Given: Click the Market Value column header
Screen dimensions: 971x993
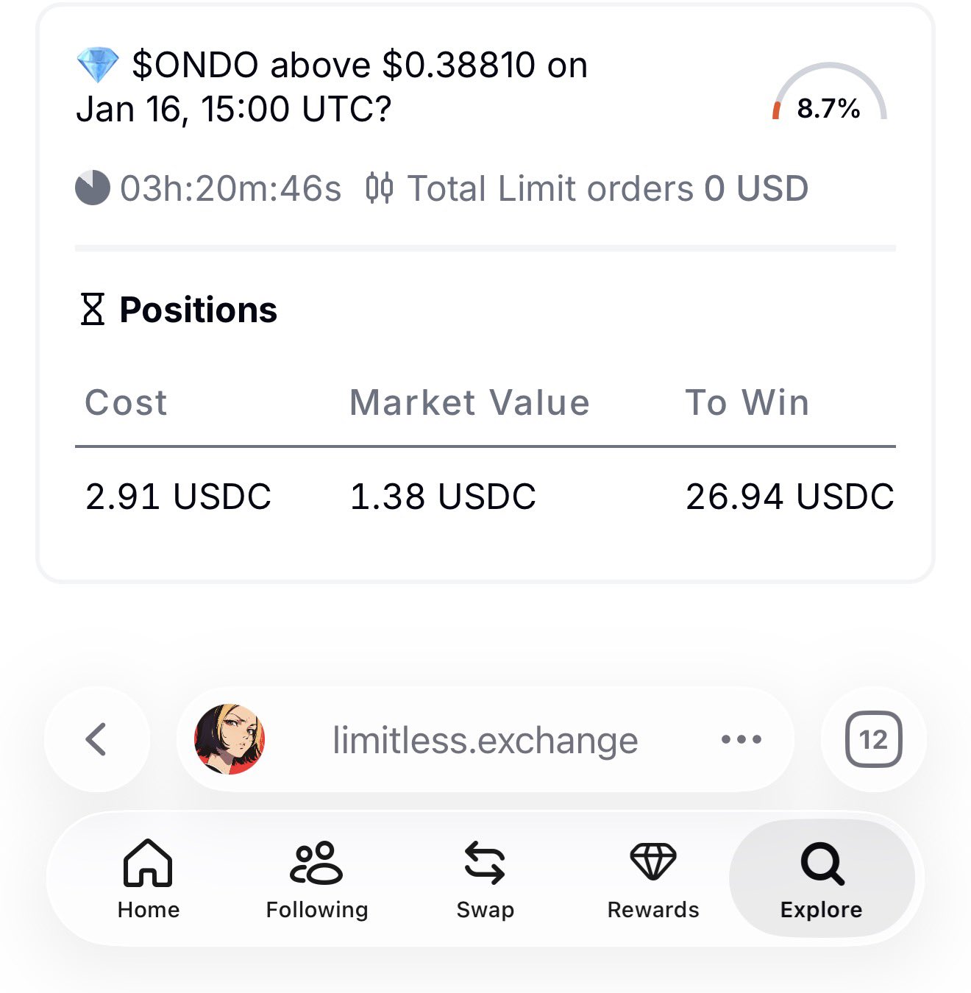Looking at the screenshot, I should pos(469,402).
